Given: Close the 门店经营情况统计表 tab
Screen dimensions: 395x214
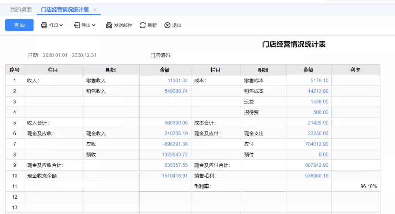Looking at the screenshot, I should (x=95, y=10).
